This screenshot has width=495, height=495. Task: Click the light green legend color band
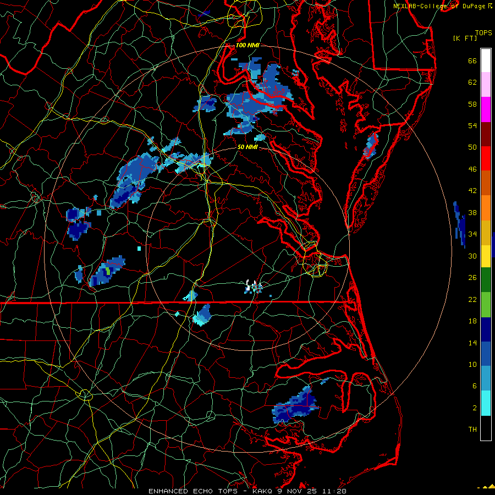[x=486, y=305]
